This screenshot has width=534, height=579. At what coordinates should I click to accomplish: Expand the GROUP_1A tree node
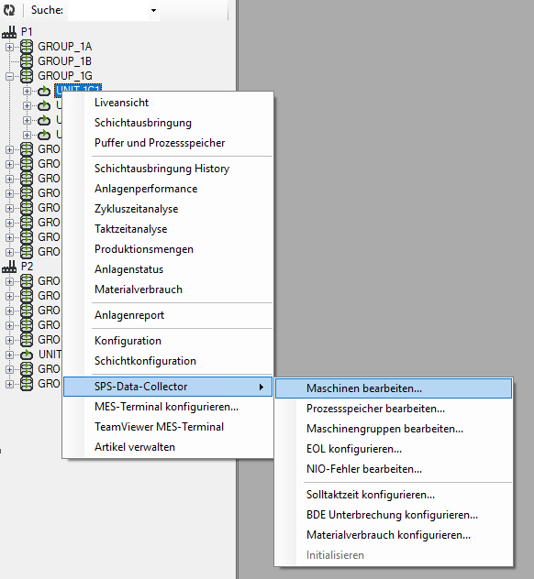pos(9,47)
